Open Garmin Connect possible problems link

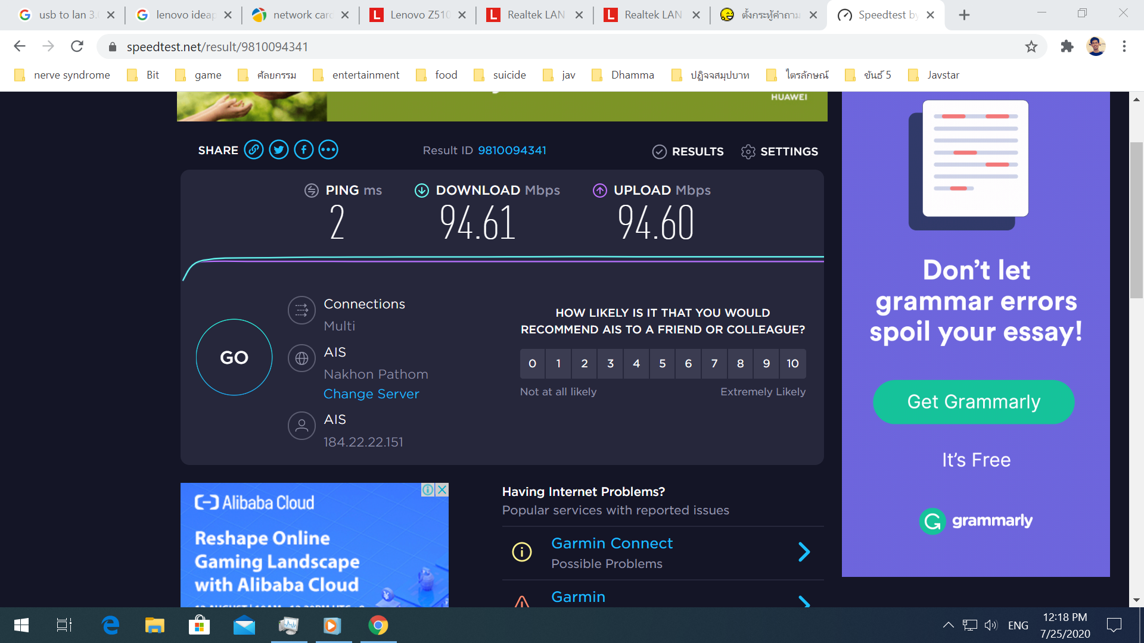point(612,544)
